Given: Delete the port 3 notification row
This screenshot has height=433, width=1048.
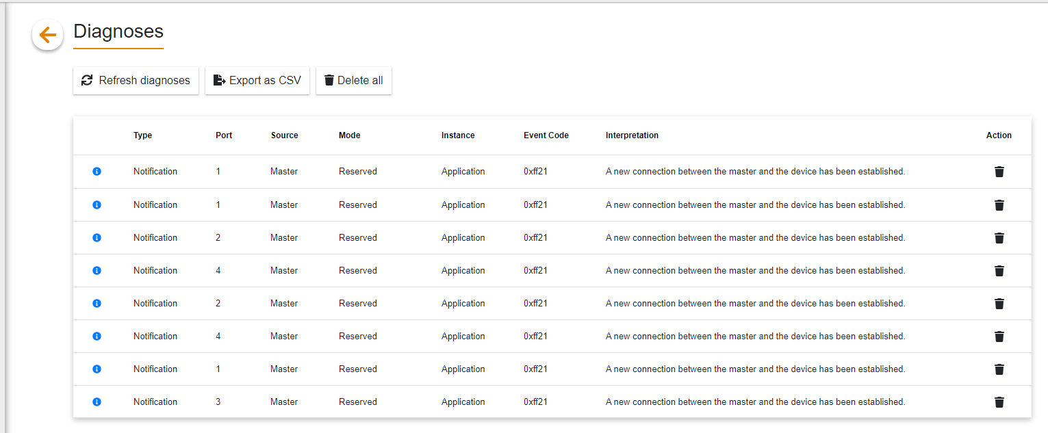Looking at the screenshot, I should point(999,402).
